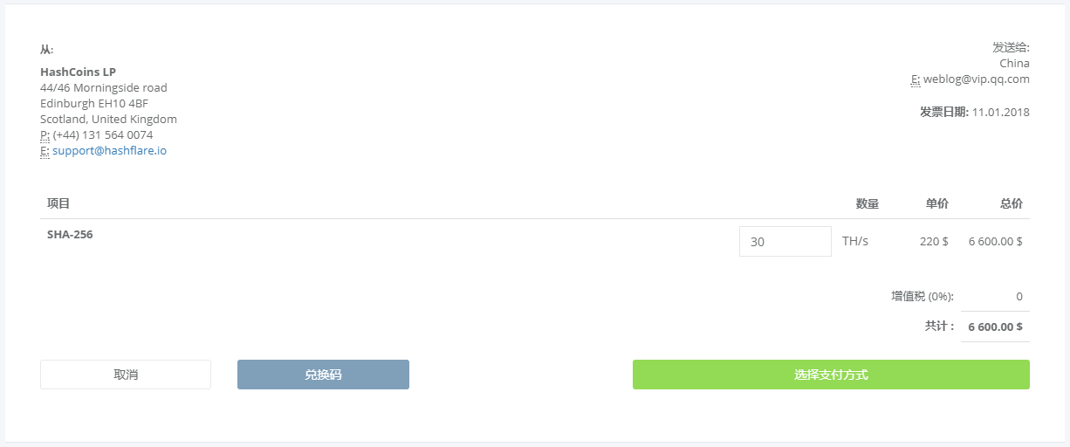Click the E: abbreviation beside support email
Image resolution: width=1070 pixels, height=447 pixels.
point(45,151)
